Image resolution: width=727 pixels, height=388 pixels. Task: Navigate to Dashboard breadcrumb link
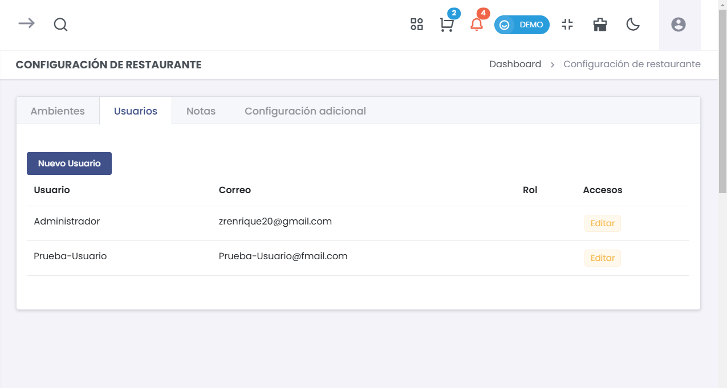coord(515,64)
